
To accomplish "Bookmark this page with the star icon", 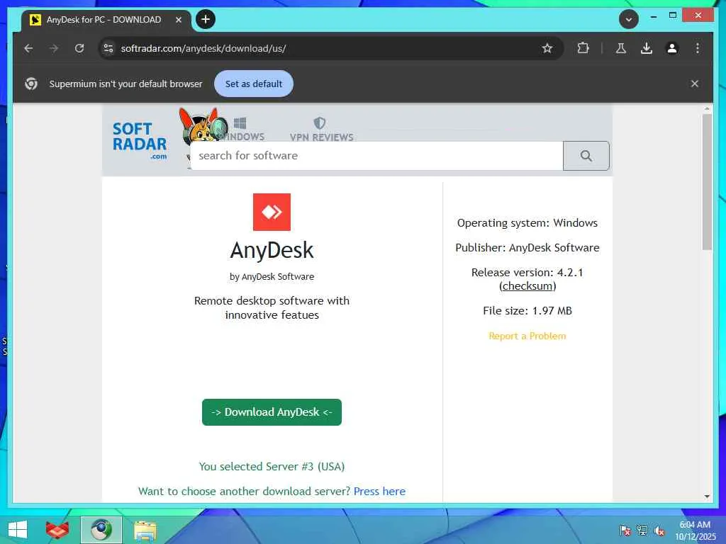I will click(x=547, y=48).
